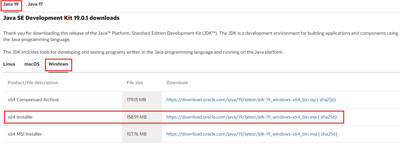Open the jdk-19_windows-x64_bin.zip download link
This screenshot has height=151, width=405.
241,100
